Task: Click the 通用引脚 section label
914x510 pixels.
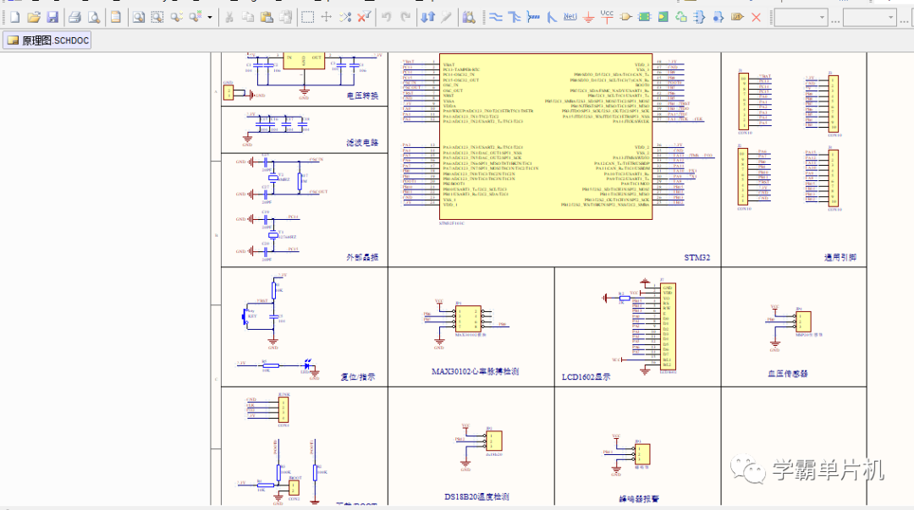Action: pyautogui.click(x=840, y=257)
